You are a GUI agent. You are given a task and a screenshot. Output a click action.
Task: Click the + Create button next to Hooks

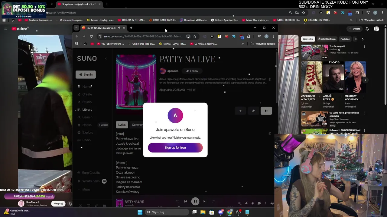103,125
